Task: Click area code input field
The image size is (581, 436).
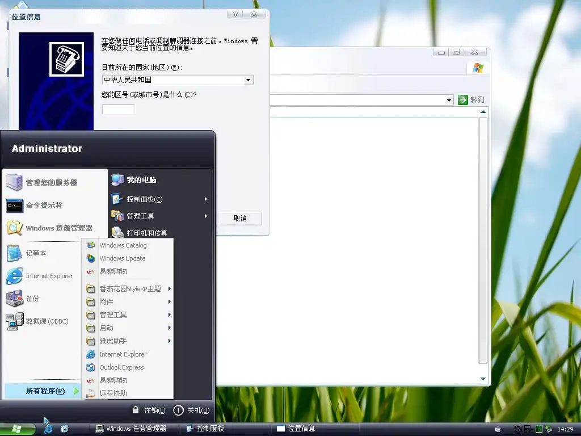Action: (118, 110)
